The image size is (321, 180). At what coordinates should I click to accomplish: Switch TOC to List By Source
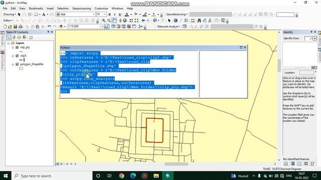pyautogui.click(x=14, y=37)
